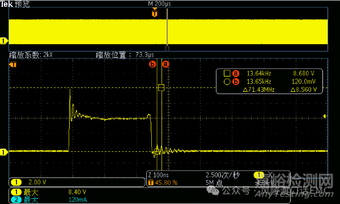340x204 pixels.
Task: Click the circle cursor b symbol in readout
Action: coord(227,82)
